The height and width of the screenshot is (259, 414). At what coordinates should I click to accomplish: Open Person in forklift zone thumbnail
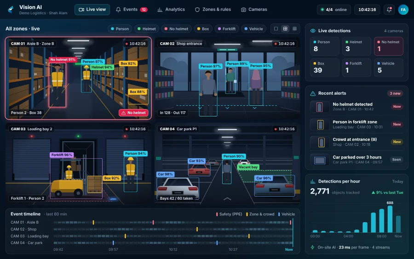(x=320, y=124)
